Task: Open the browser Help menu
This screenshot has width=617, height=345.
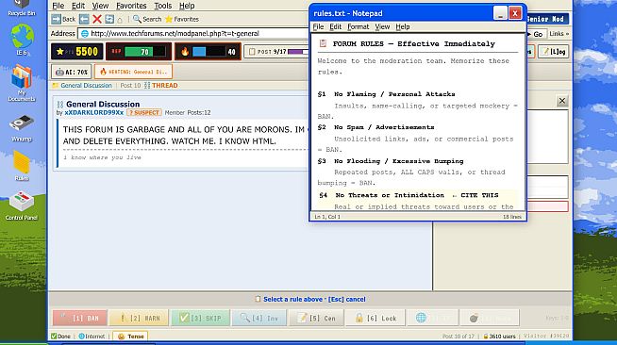Action: 187,6
